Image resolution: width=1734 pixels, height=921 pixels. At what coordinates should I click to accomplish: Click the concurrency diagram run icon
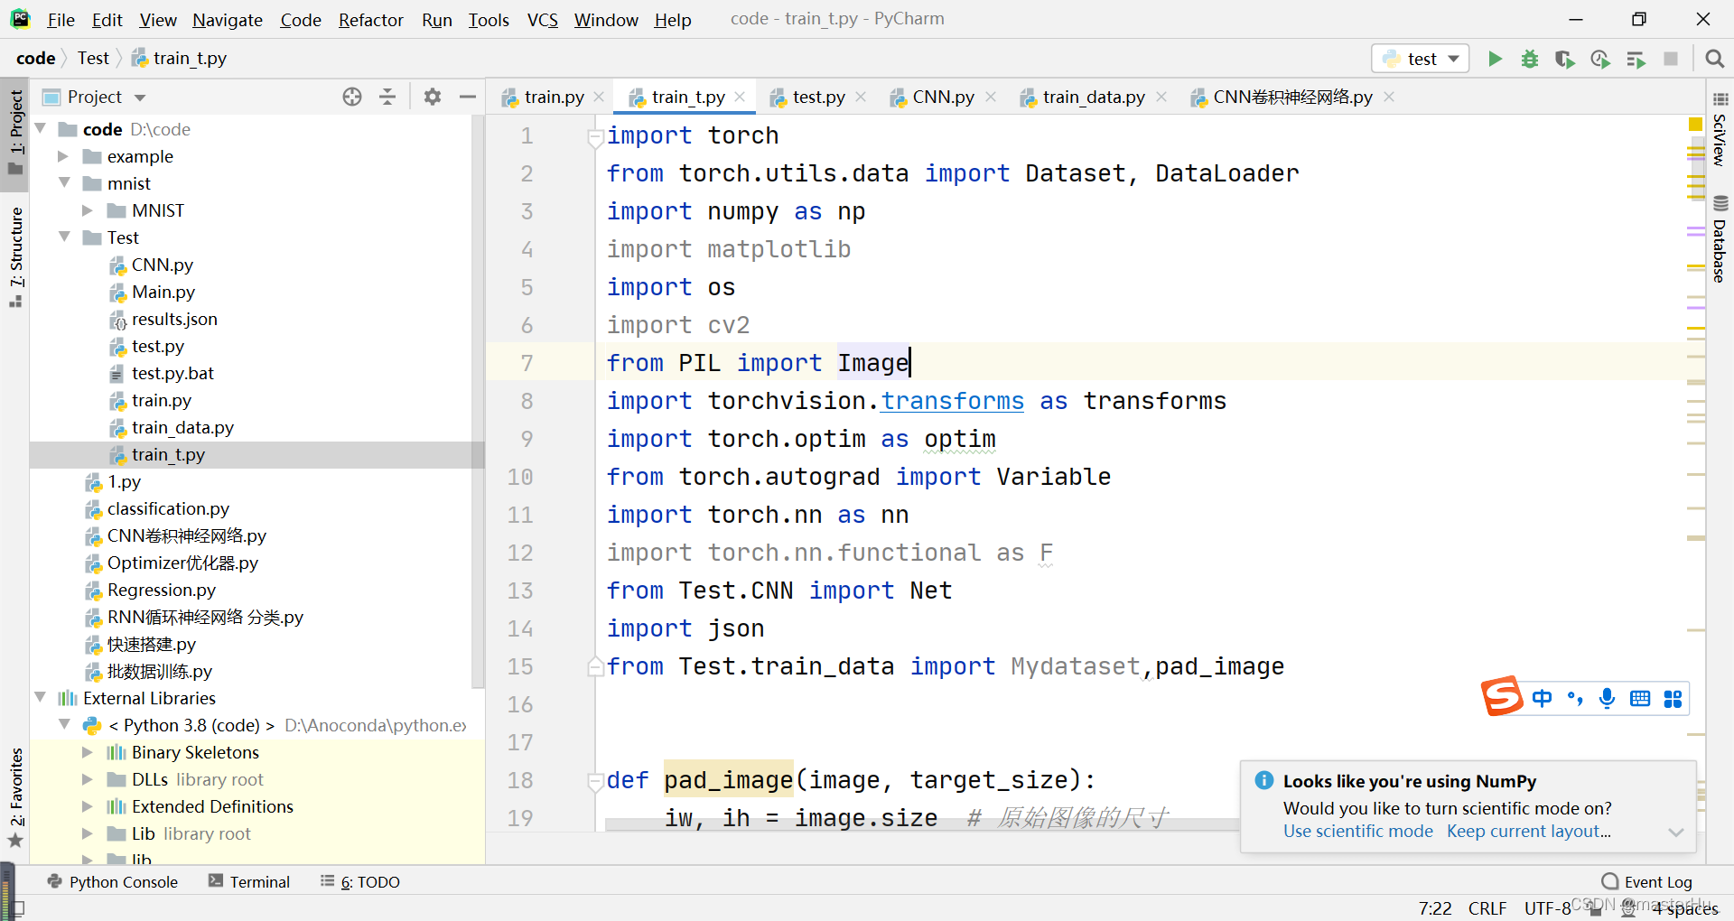[1636, 59]
